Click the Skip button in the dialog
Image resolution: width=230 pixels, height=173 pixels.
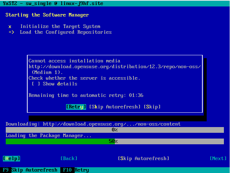click(152, 107)
